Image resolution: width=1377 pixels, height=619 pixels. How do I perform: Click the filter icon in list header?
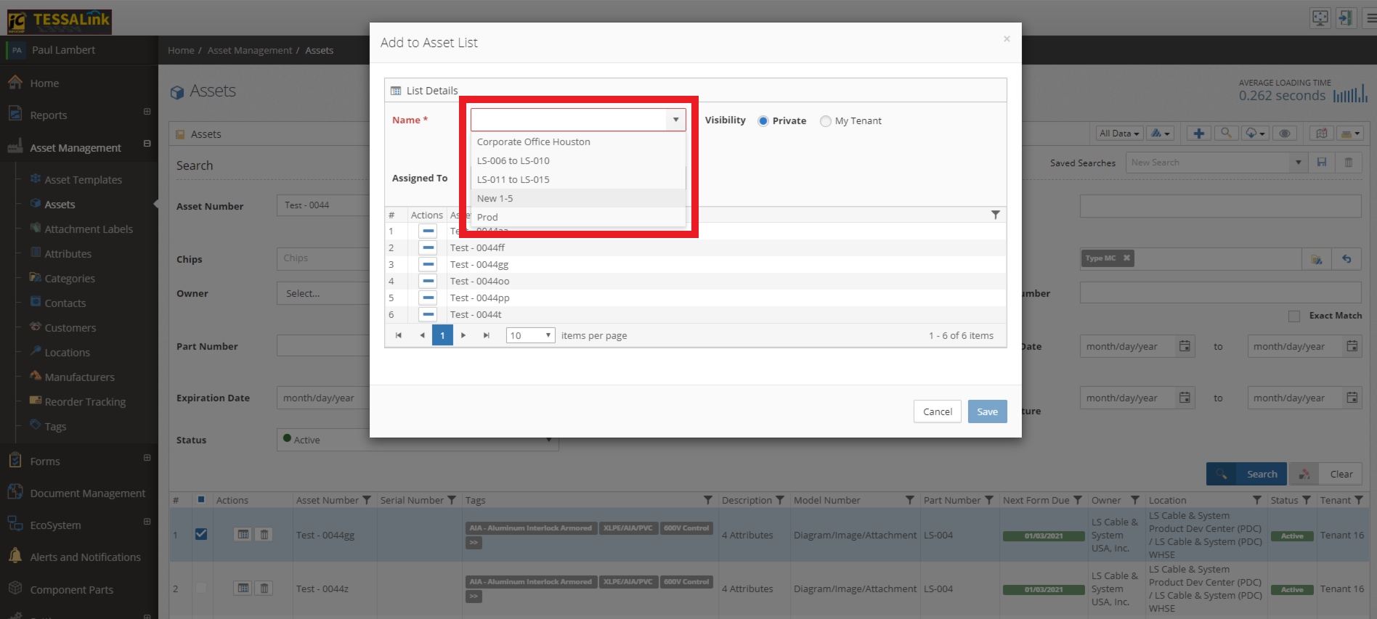(x=995, y=215)
